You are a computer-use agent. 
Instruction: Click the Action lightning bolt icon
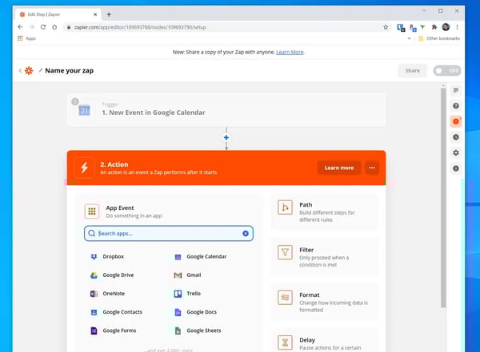(84, 168)
